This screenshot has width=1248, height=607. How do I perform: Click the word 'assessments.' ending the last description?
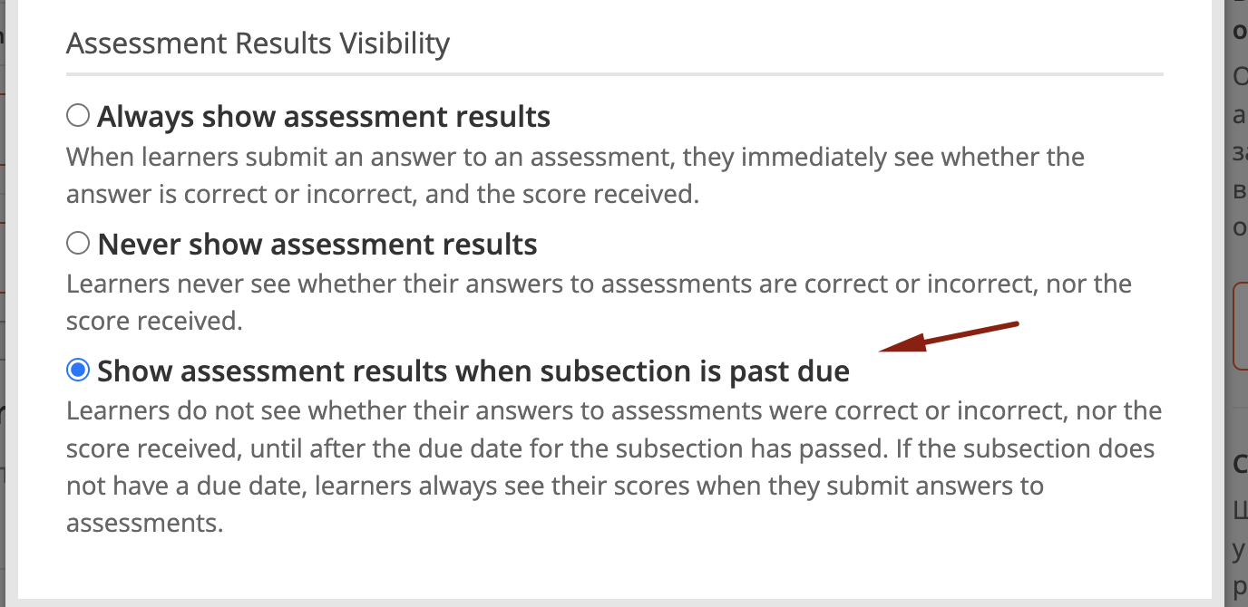pos(144,524)
